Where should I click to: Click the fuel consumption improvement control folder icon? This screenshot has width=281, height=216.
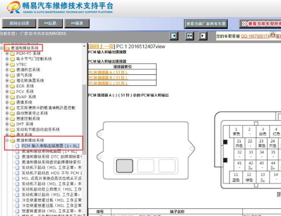pyautogui.click(x=12, y=108)
